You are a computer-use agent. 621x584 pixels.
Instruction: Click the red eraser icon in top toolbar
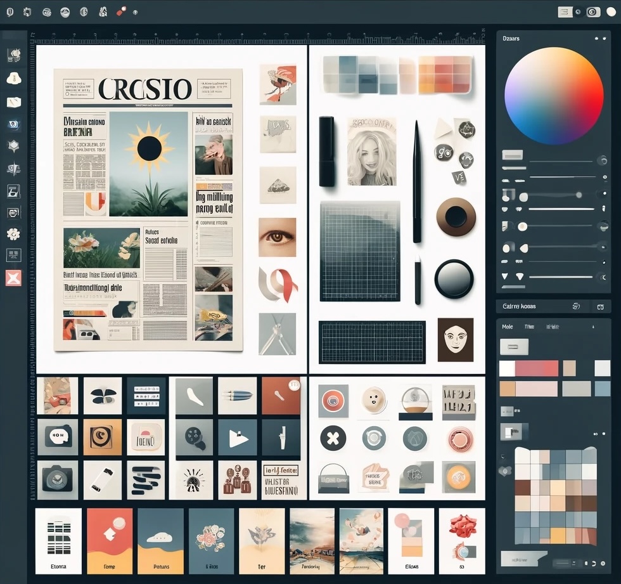[x=122, y=11]
